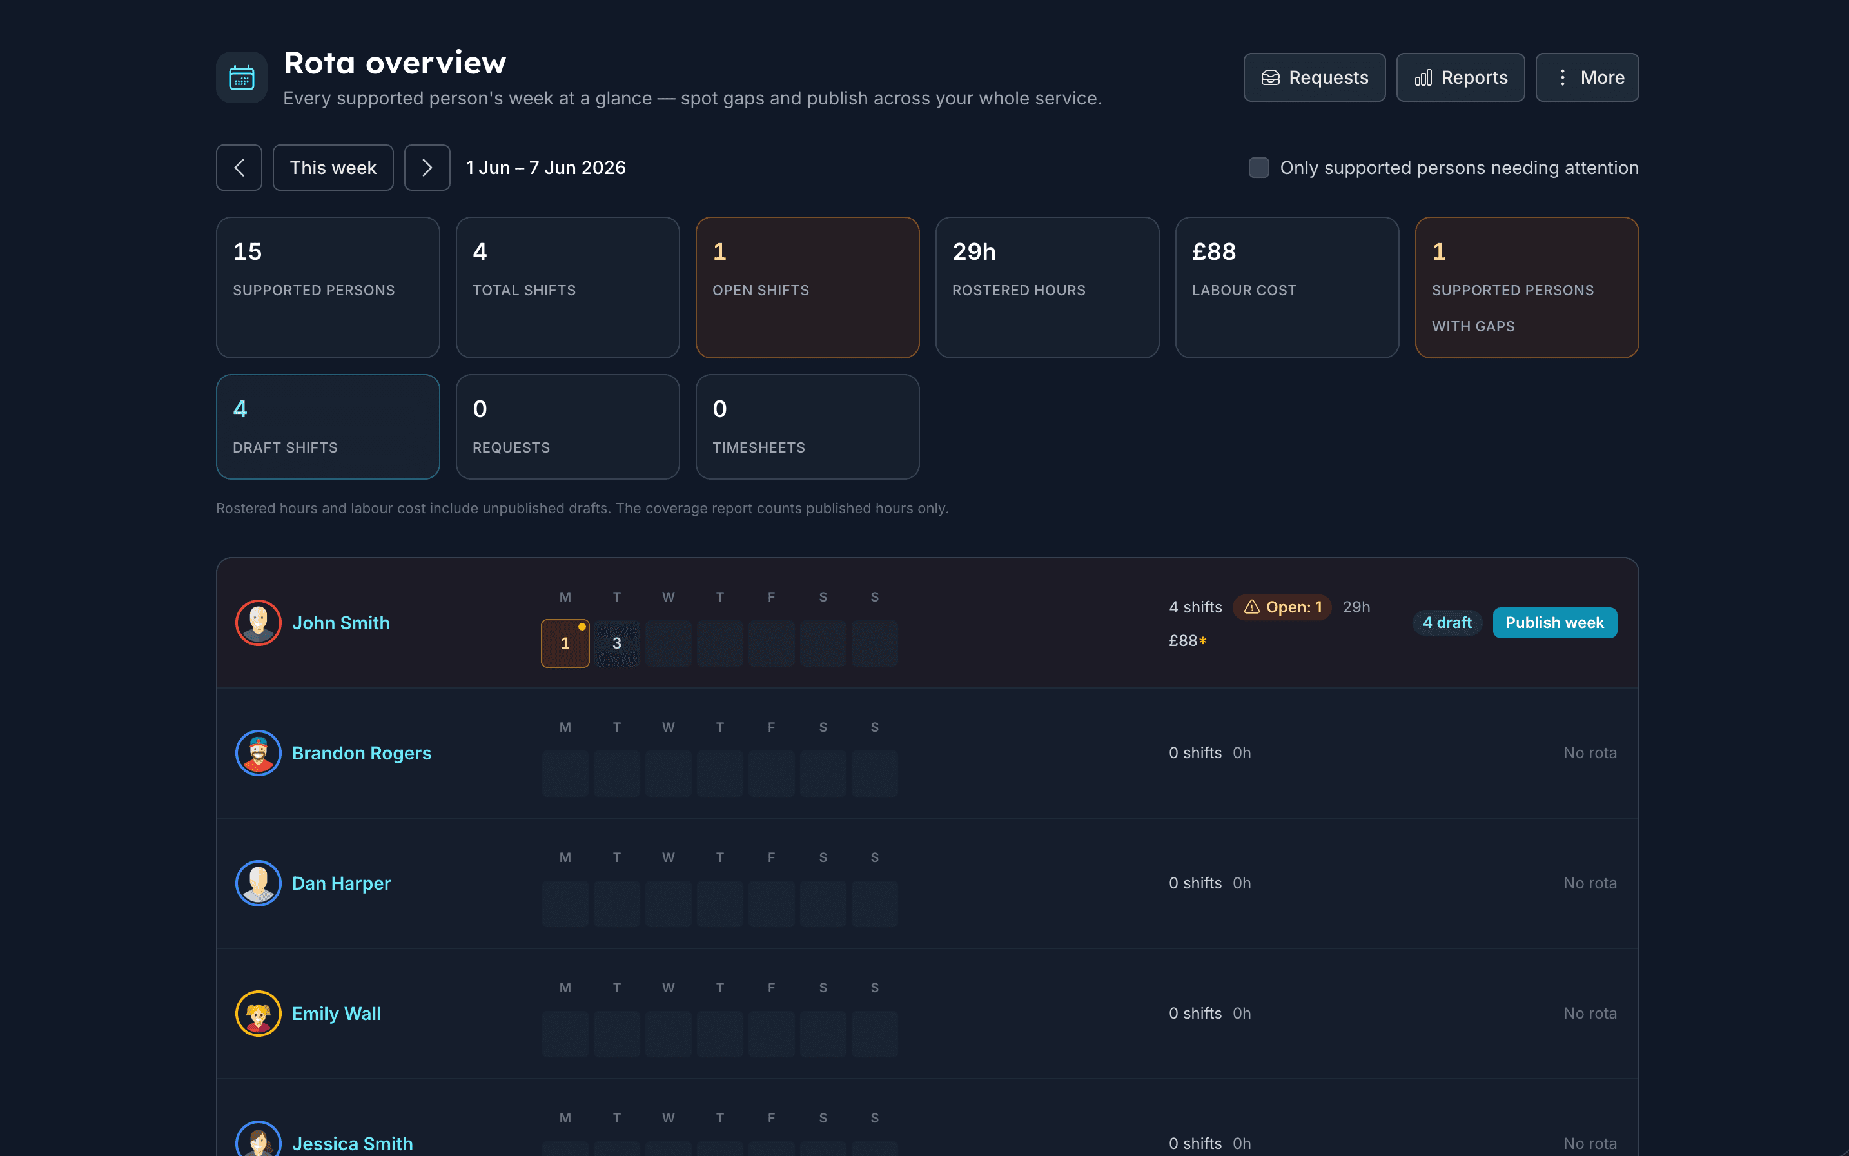The height and width of the screenshot is (1156, 1849).
Task: Open Brandon Rogers's avatar
Action: (x=259, y=753)
